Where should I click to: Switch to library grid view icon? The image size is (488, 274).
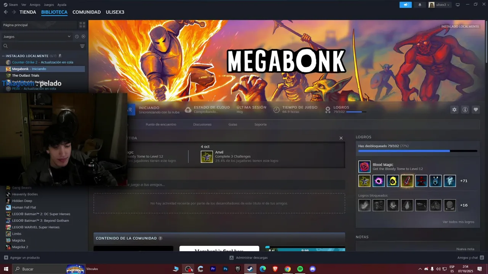tap(82, 25)
